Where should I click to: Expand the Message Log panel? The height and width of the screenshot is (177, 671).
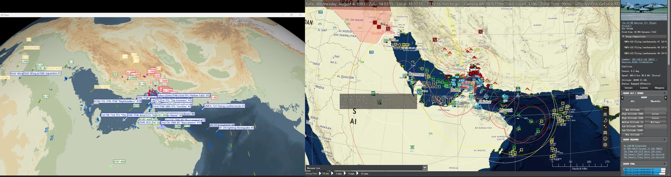[425, 168]
